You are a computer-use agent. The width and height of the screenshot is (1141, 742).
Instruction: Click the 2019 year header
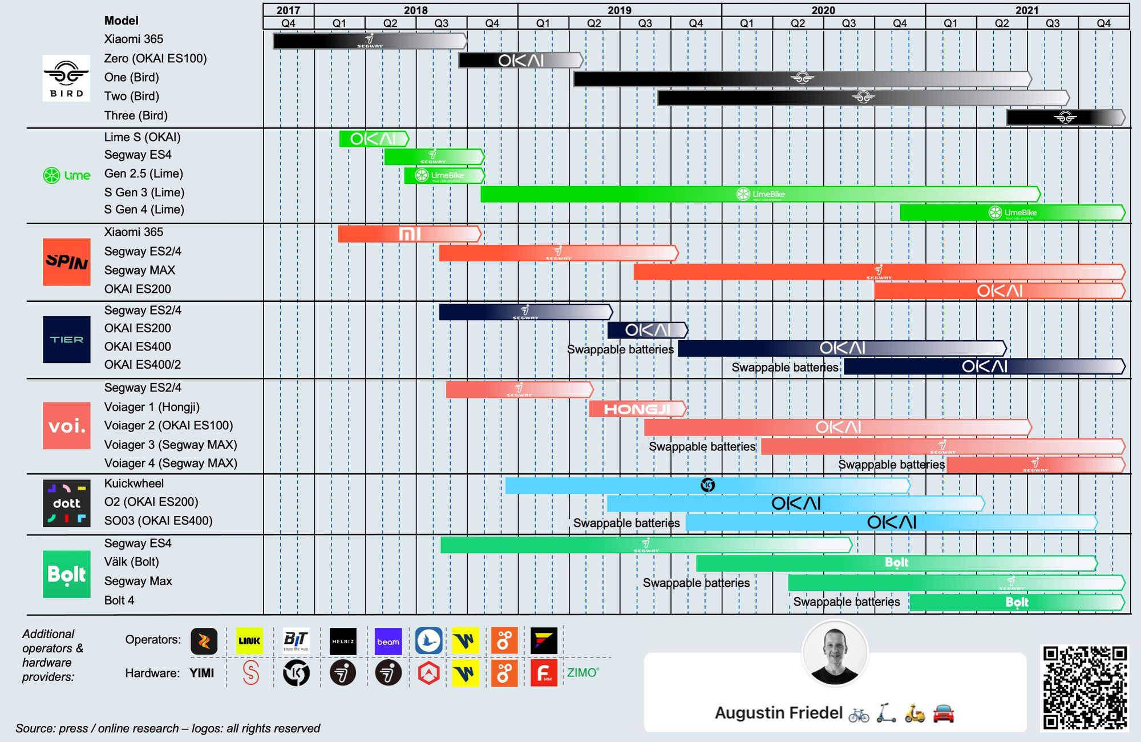[x=620, y=10]
